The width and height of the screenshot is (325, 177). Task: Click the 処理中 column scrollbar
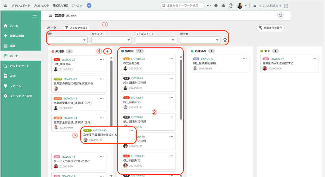[181, 89]
